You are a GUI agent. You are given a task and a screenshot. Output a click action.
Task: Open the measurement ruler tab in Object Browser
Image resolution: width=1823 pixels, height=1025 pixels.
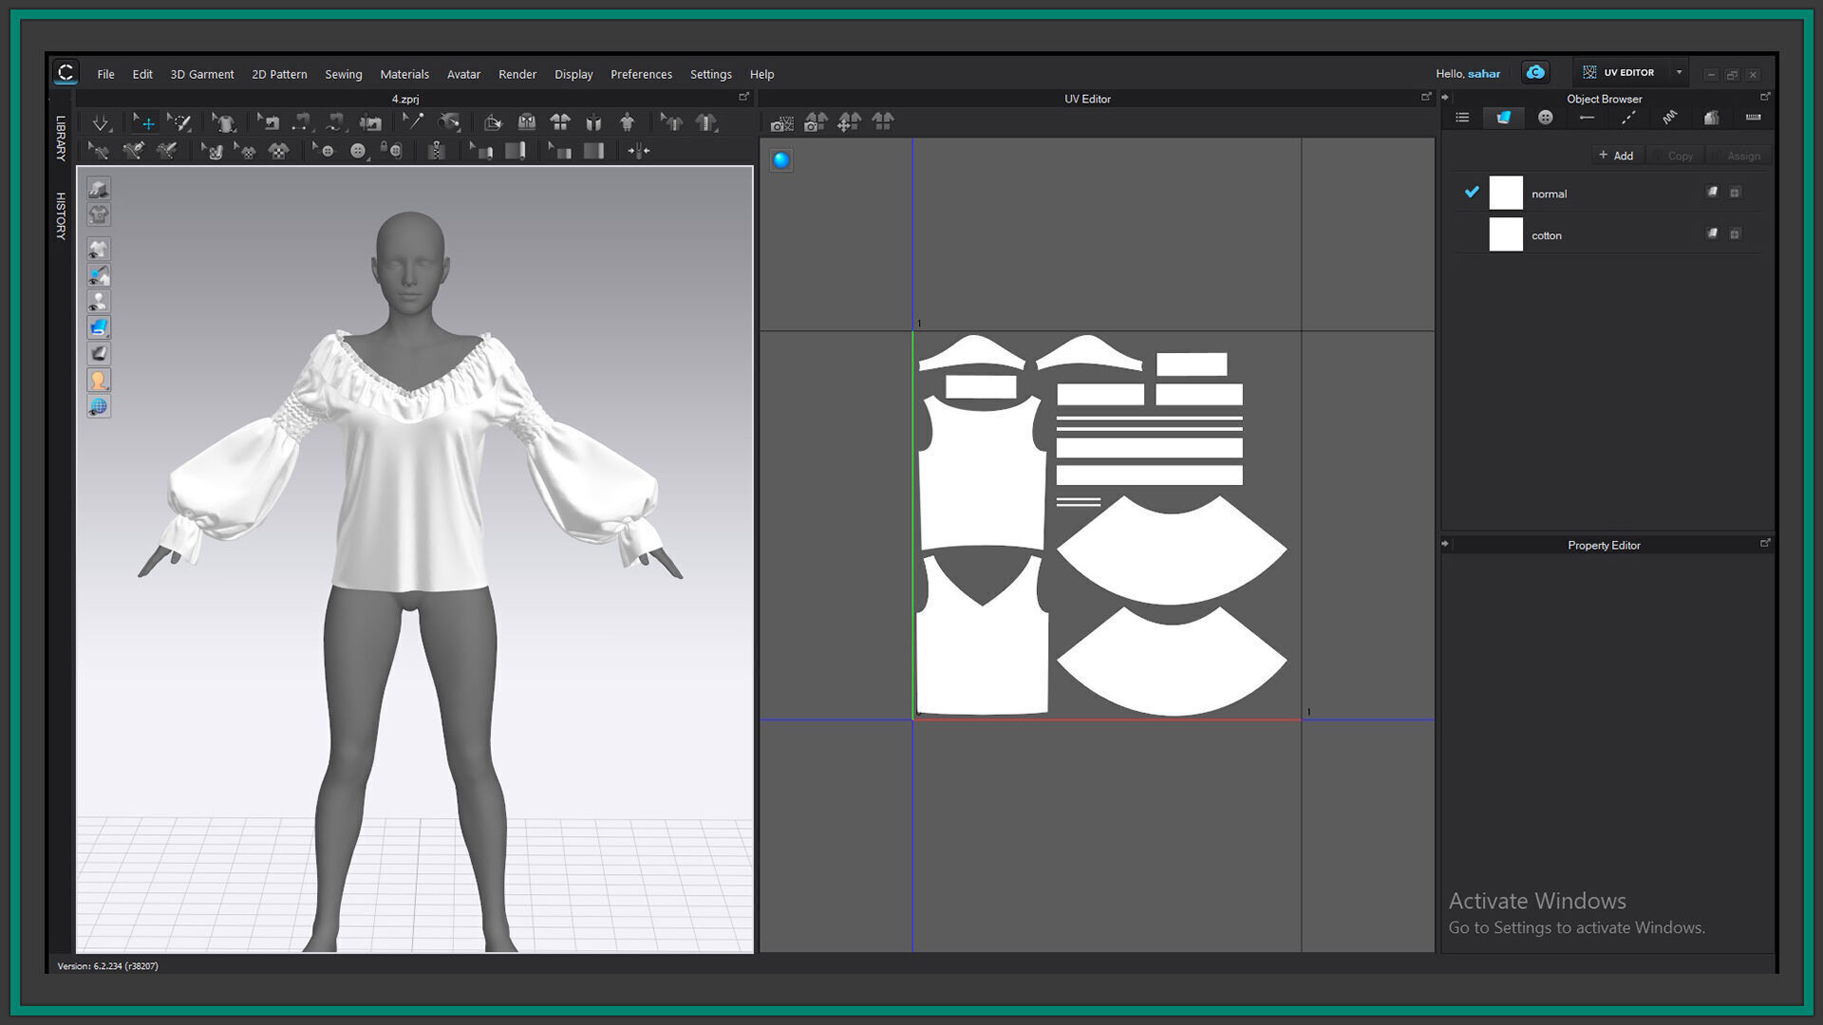(1753, 118)
